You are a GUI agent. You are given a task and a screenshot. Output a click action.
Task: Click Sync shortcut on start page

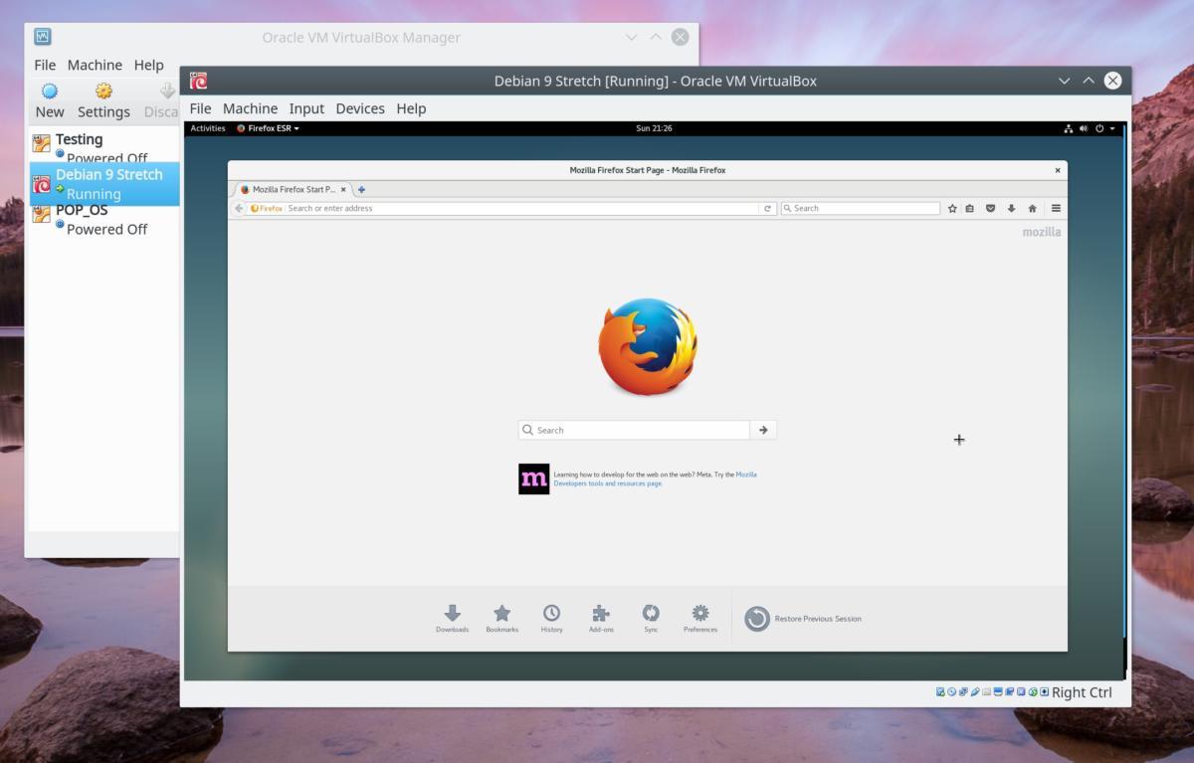click(651, 618)
